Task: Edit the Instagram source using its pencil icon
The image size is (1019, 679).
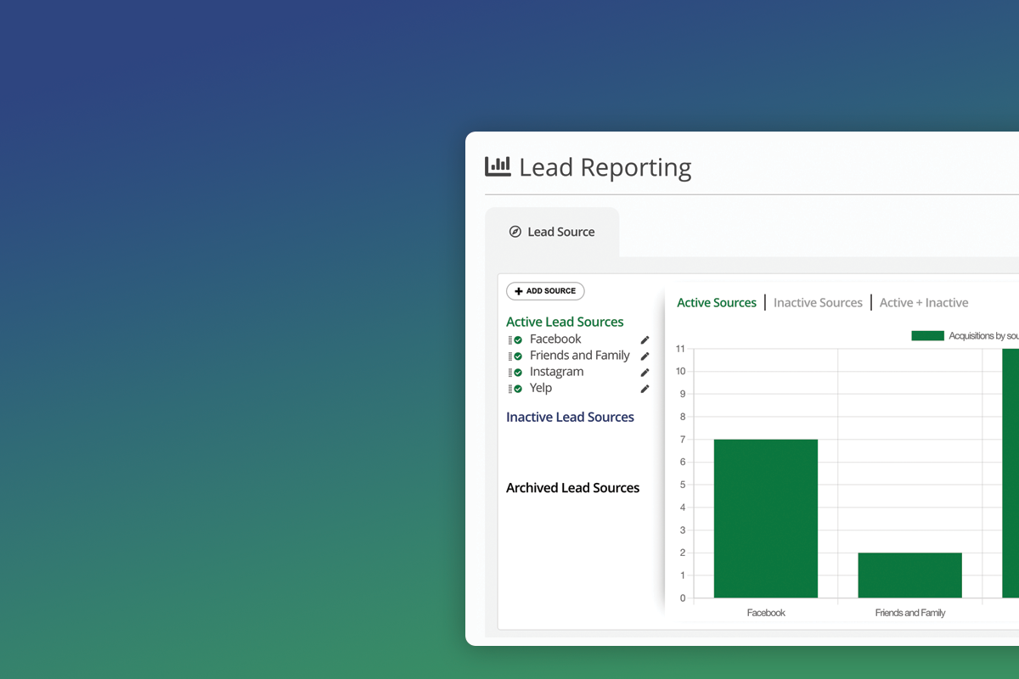Action: click(645, 372)
